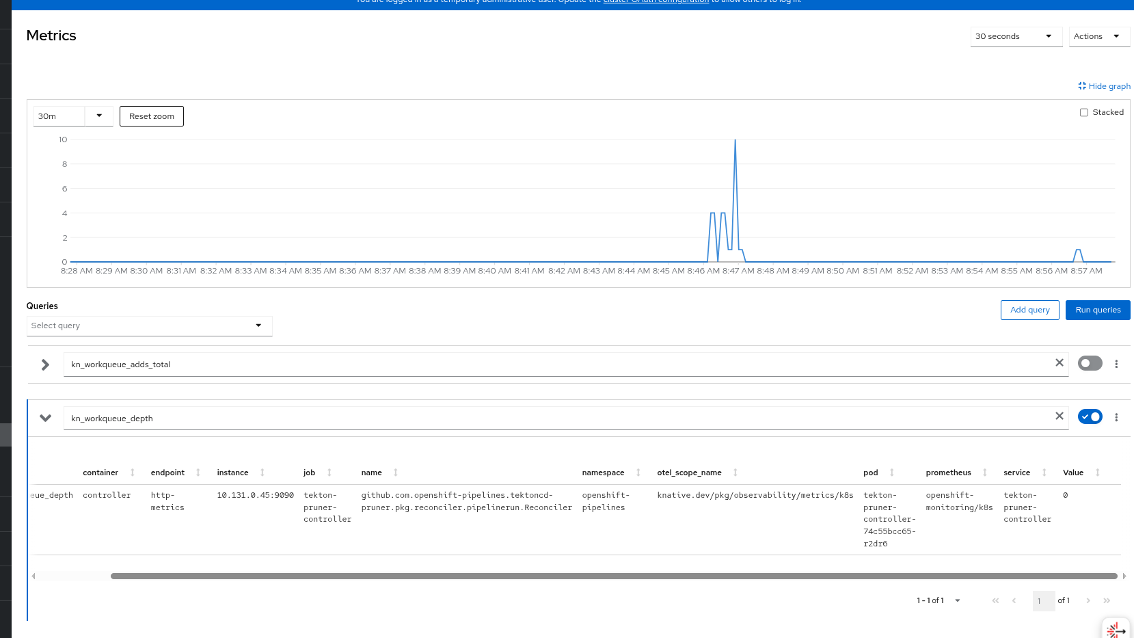Check the Stacked graph checkbox
Screen dimensions: 1134x638
(x=1083, y=112)
